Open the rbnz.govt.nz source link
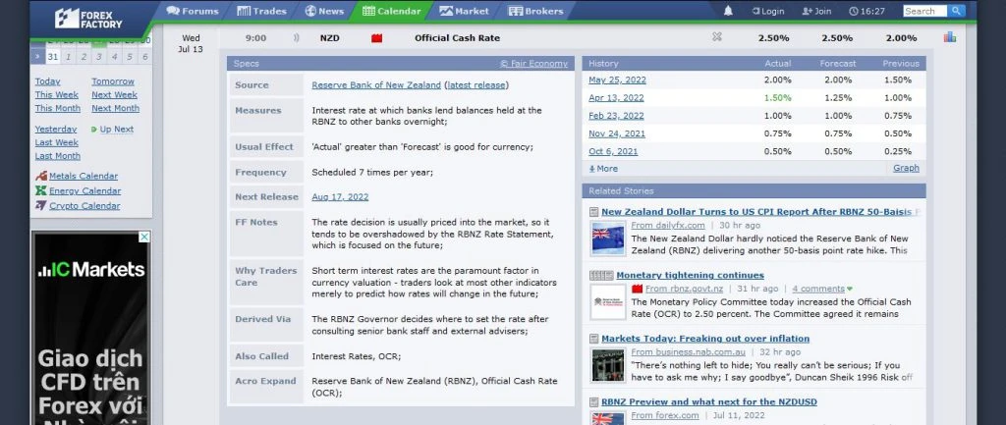This screenshot has height=425, width=1006. click(684, 290)
